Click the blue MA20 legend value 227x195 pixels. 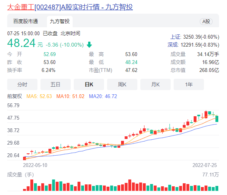(103, 97)
